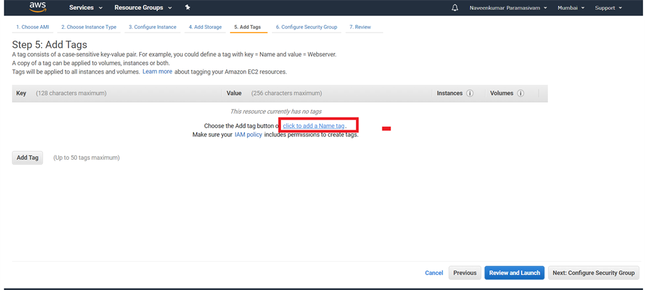Viewport: 645px width, 290px height.
Task: Go to 7. Review tab
Action: coord(360,27)
